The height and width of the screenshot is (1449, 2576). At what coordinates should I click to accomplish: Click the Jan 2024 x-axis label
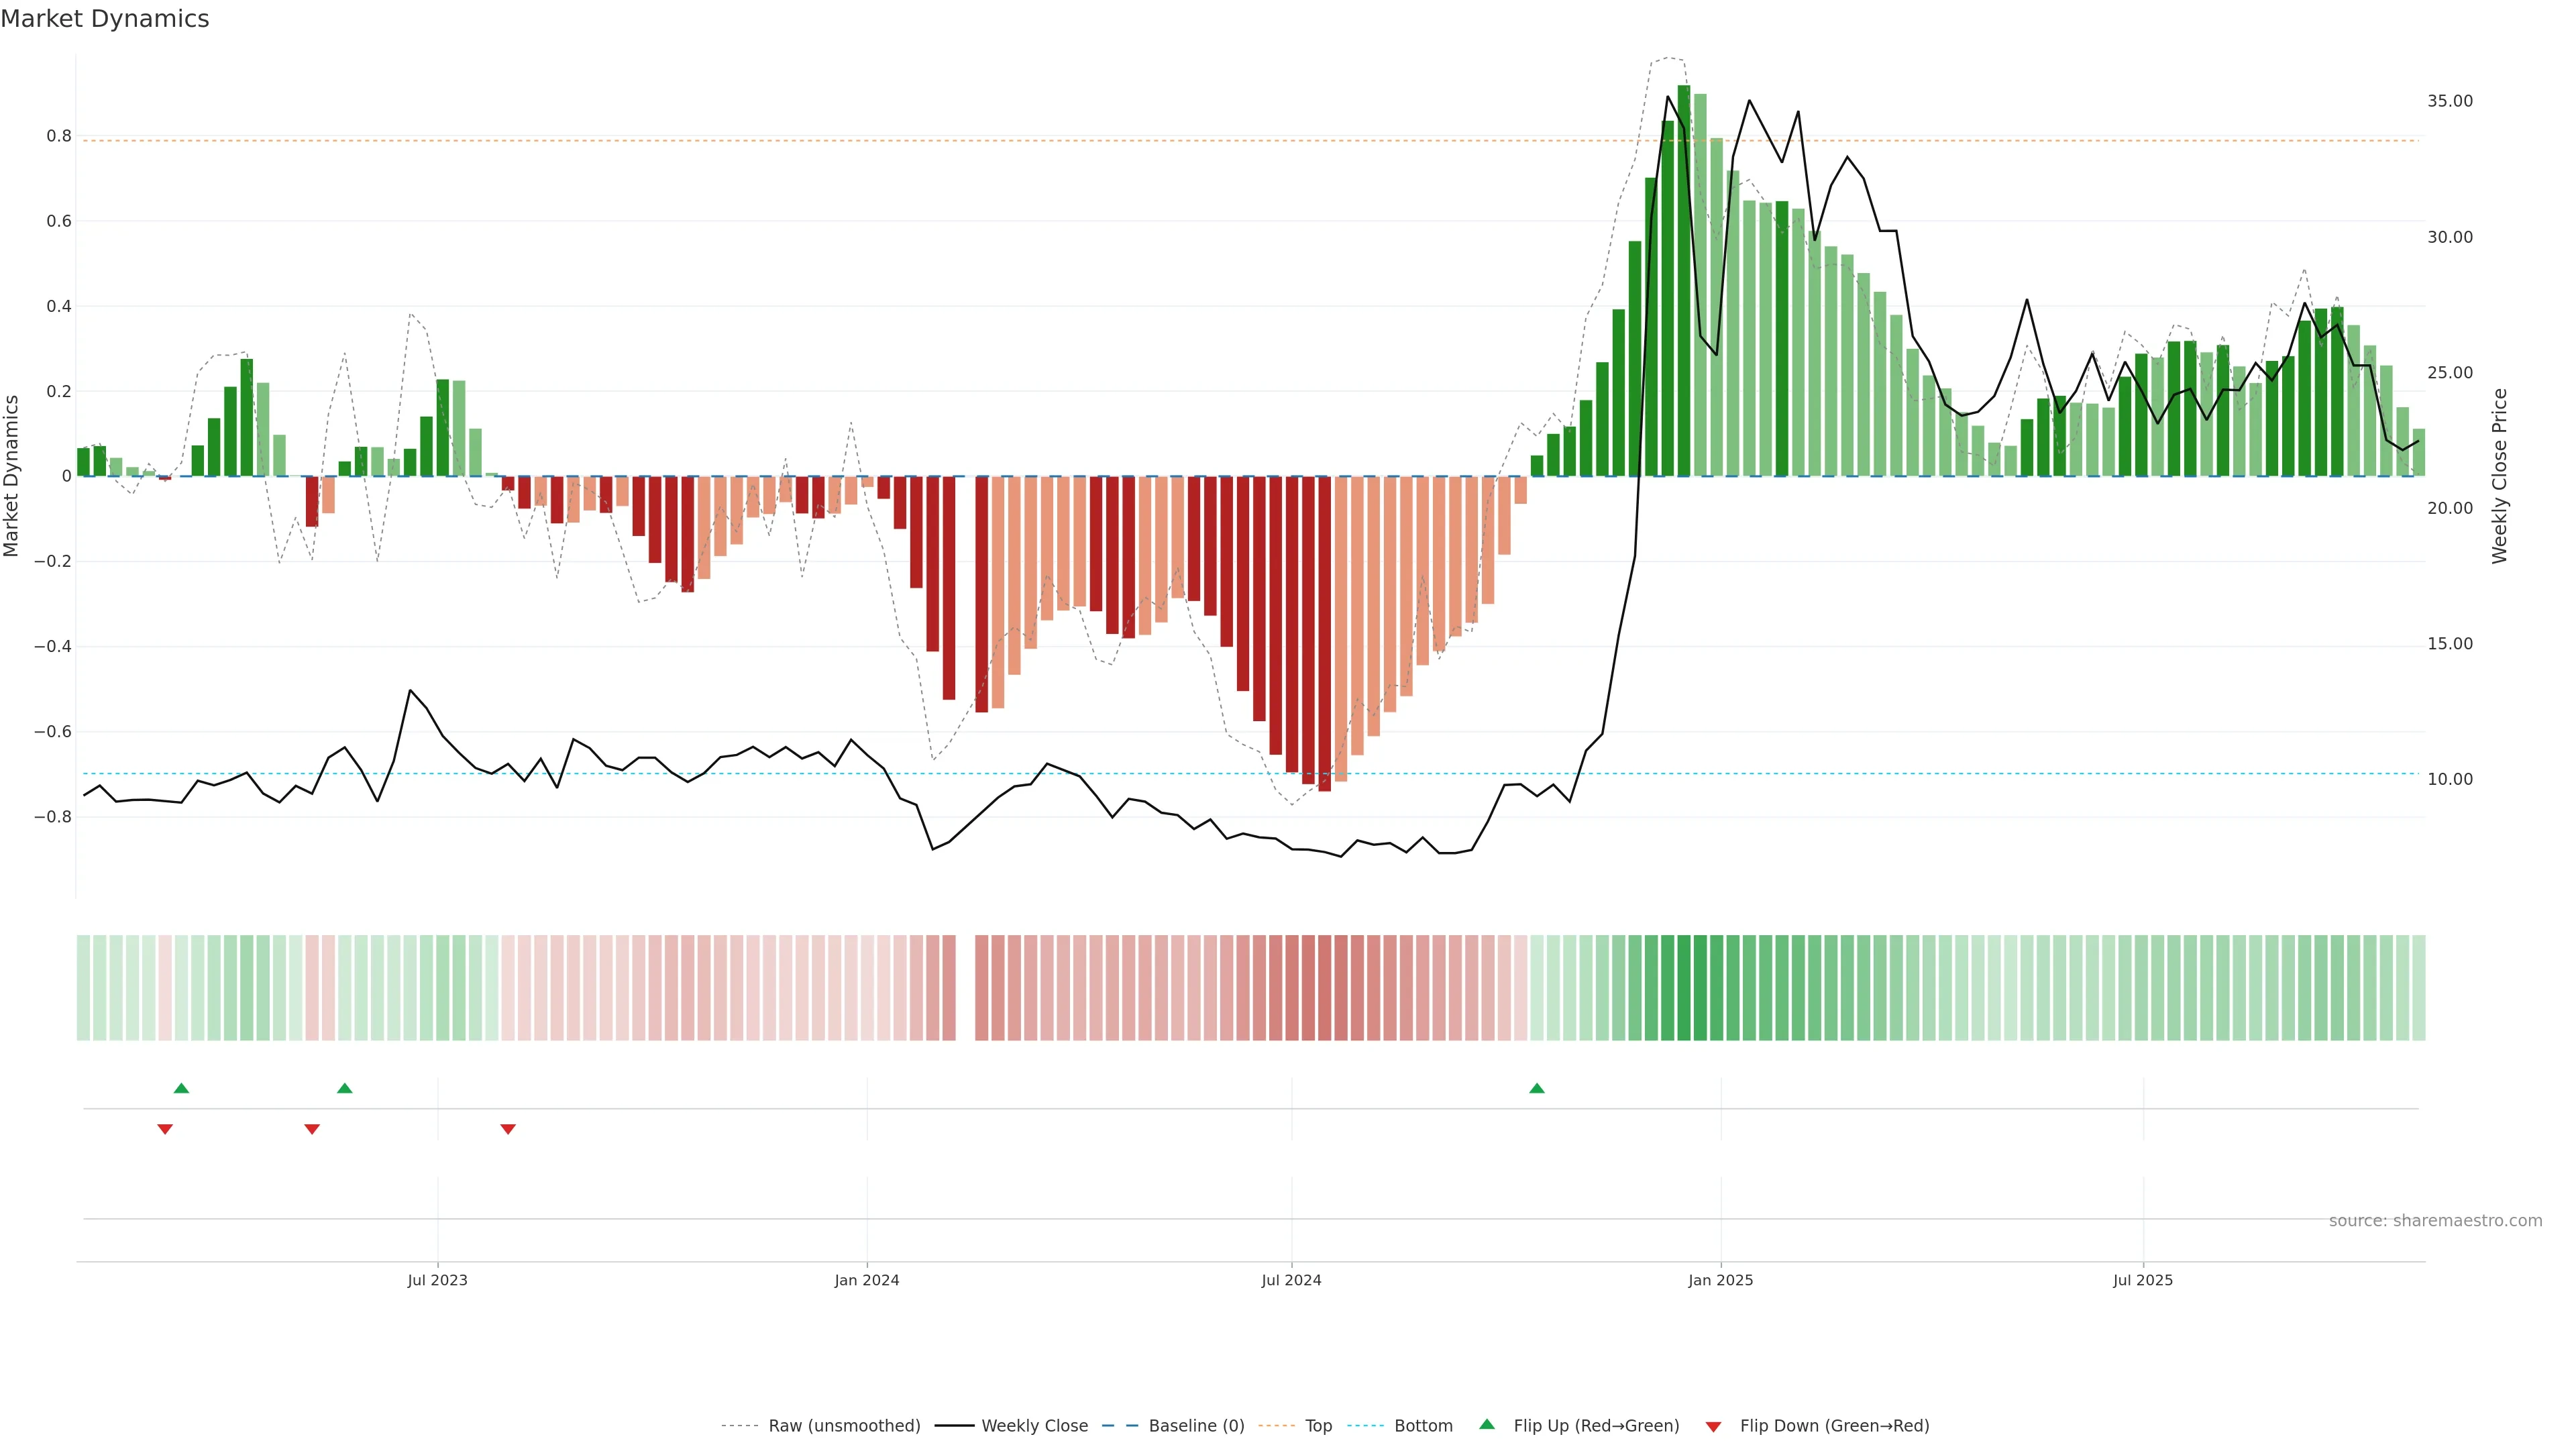point(867,1280)
